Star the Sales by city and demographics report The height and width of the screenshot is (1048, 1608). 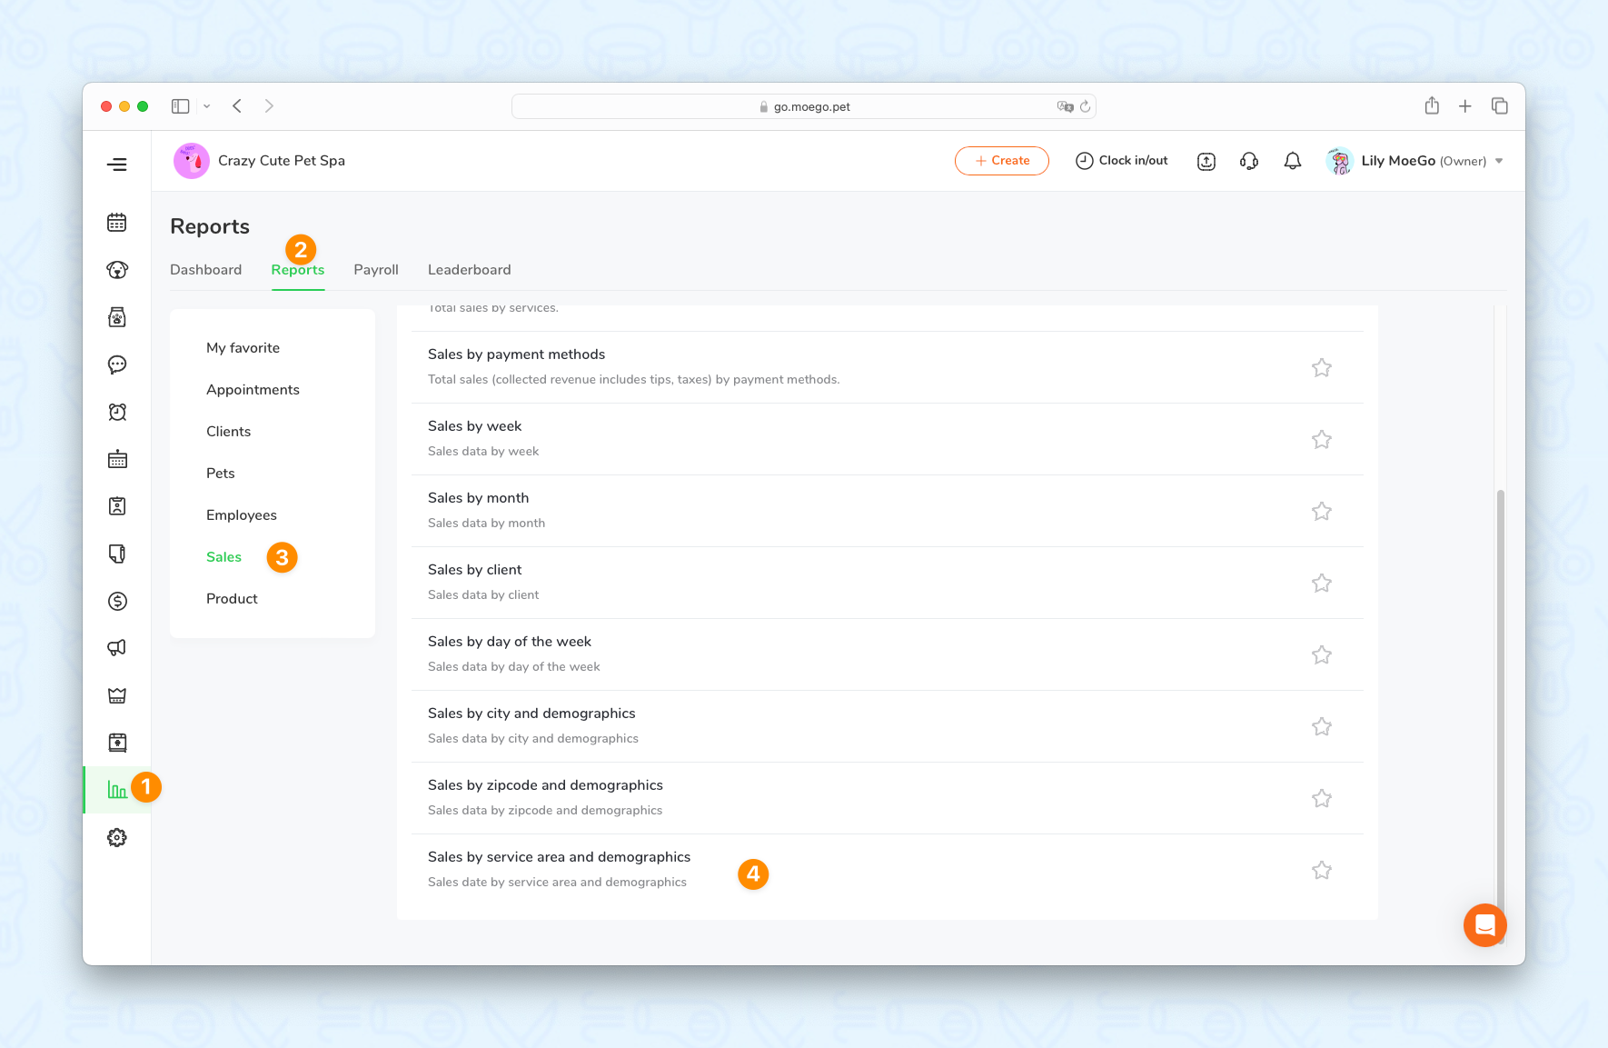[x=1322, y=726]
